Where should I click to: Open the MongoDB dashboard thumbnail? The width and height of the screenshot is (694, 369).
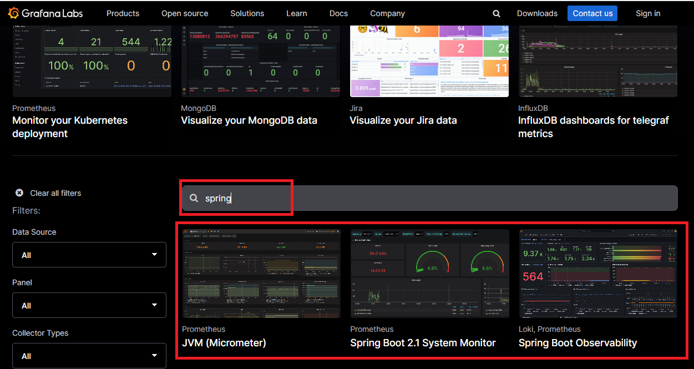point(260,61)
